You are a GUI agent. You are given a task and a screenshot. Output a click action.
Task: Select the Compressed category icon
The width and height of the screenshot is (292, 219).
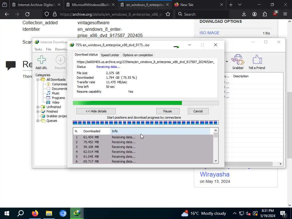pyautogui.click(x=48, y=84)
